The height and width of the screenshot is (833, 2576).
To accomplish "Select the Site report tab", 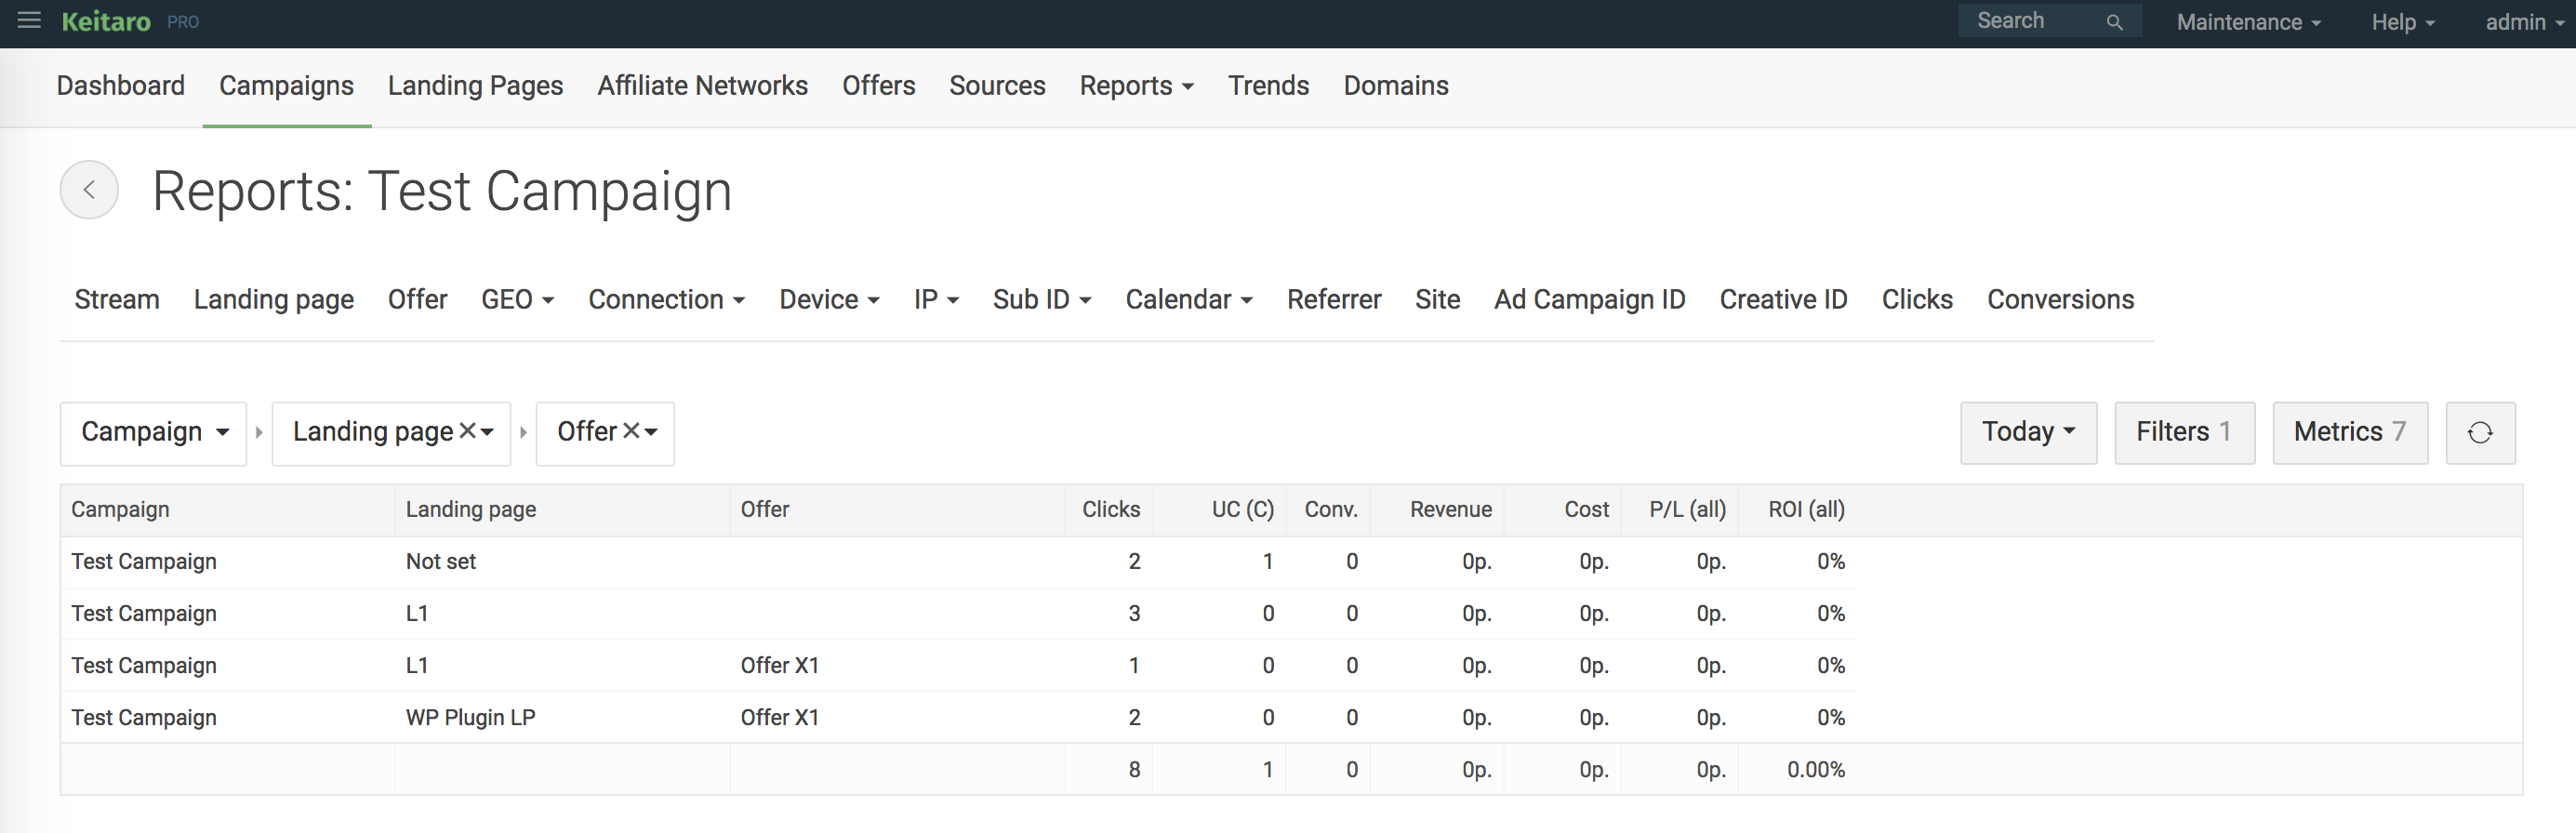I will (x=1437, y=299).
